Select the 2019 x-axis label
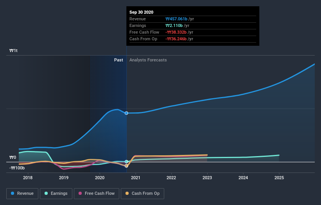This screenshot has height=205, width=321. [x=64, y=178]
